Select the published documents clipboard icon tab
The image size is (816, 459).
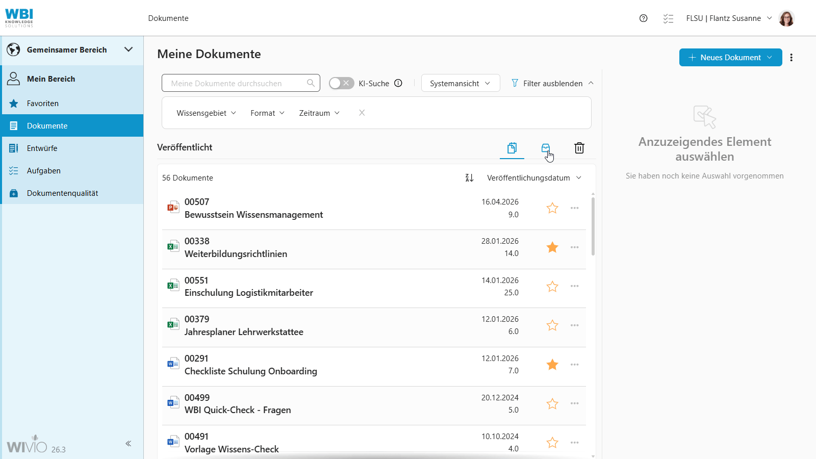[512, 148]
